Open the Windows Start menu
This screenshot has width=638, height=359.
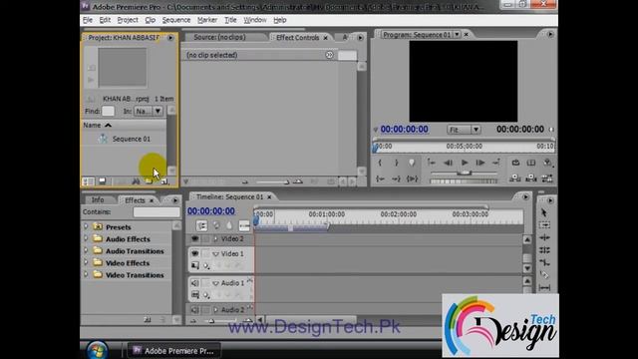pyautogui.click(x=97, y=351)
